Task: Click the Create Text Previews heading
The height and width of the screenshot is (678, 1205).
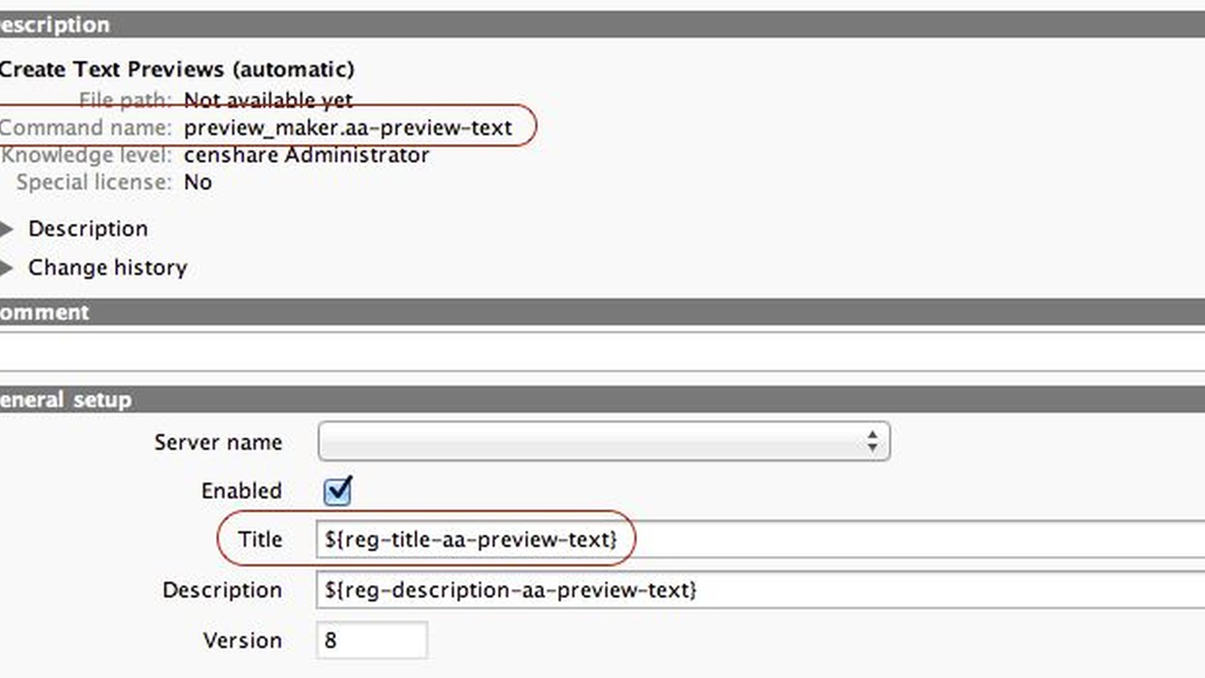Action: pyautogui.click(x=177, y=69)
